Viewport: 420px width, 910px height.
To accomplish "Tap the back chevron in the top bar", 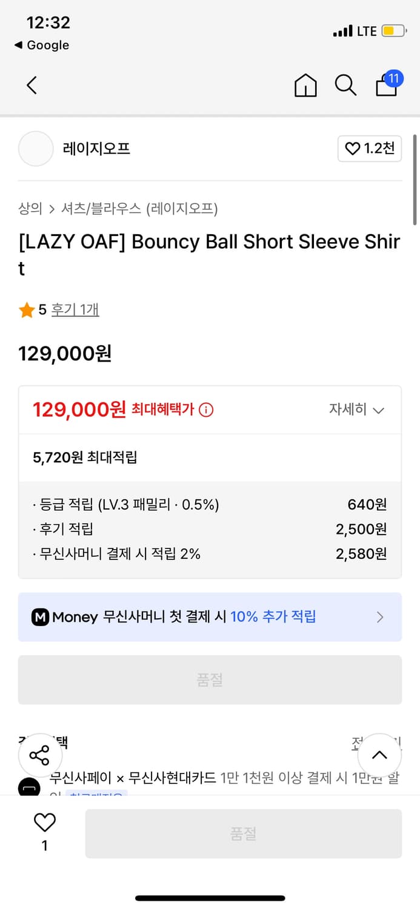I will pyautogui.click(x=32, y=86).
